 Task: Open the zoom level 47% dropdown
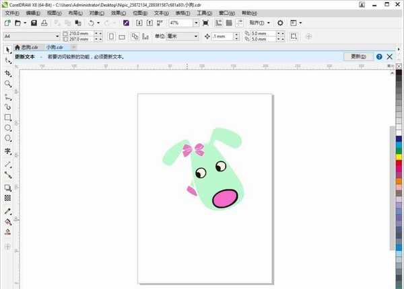197,23
